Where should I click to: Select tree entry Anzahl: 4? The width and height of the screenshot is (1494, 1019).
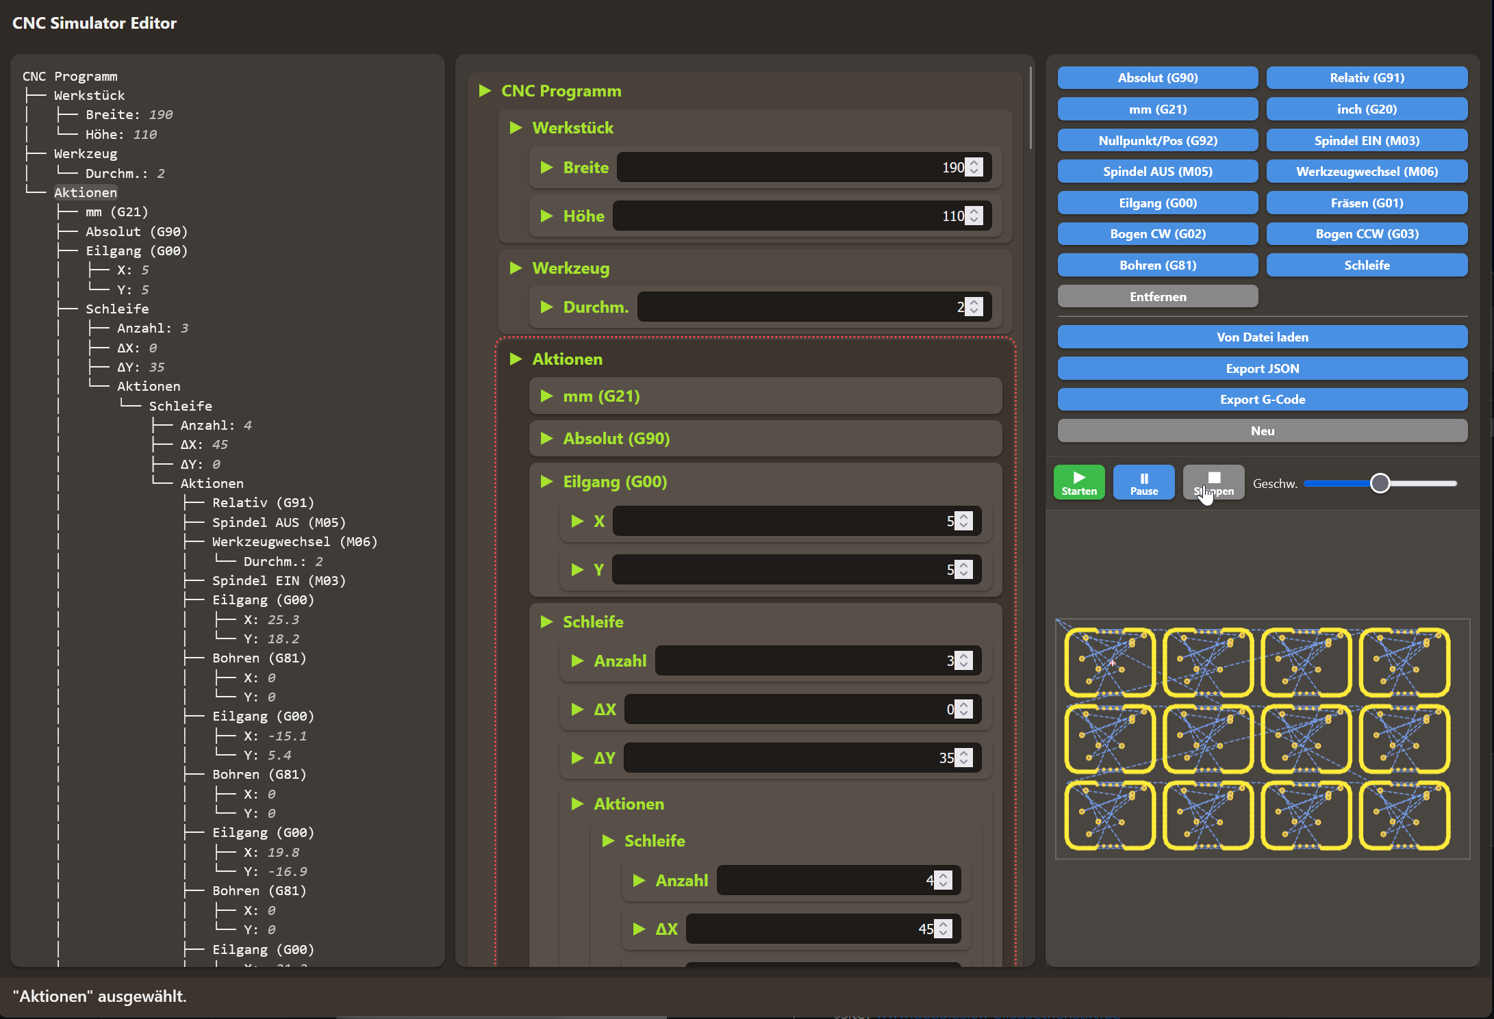tap(216, 425)
